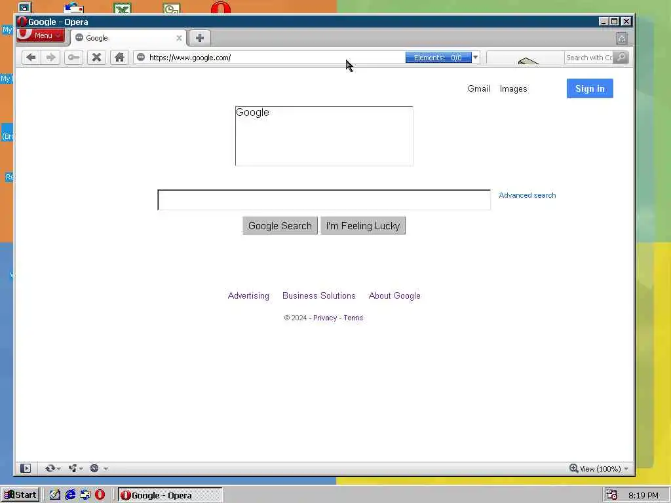Click Show Desktop quick launch icon

(55, 495)
